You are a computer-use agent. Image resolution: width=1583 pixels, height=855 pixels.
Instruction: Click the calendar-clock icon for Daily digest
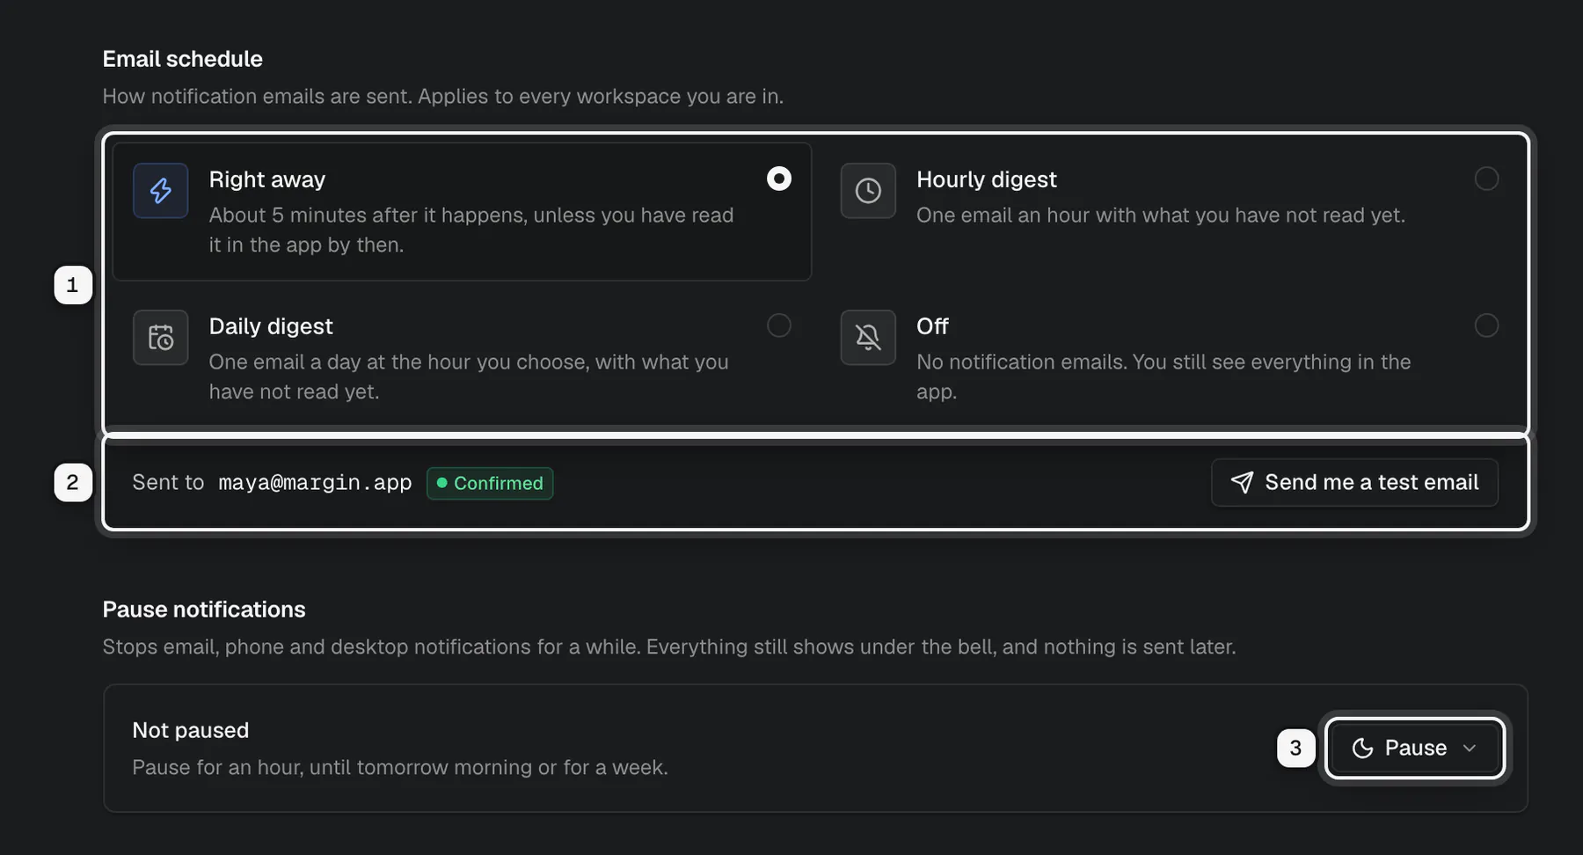pyautogui.click(x=160, y=337)
